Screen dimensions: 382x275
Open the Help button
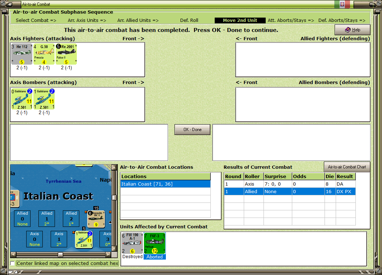[353, 30]
